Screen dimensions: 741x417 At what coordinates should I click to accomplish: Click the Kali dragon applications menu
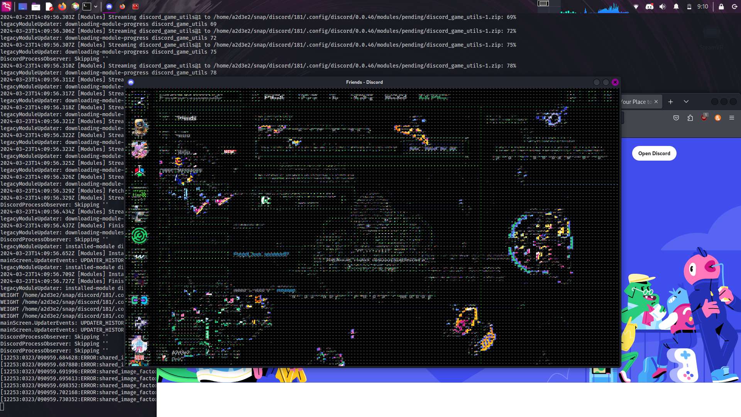pyautogui.click(x=7, y=7)
